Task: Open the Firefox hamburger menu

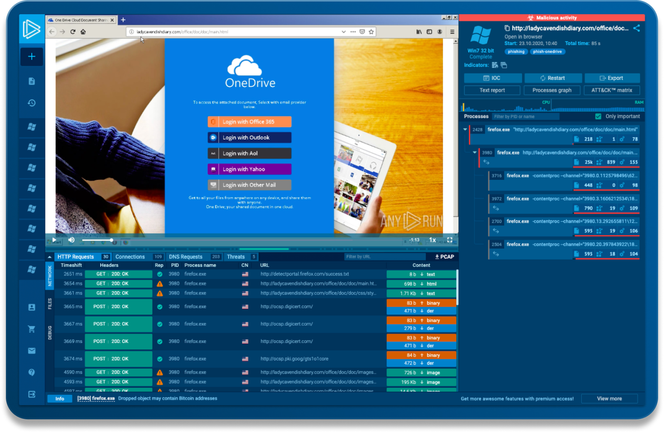Action: coord(452,31)
